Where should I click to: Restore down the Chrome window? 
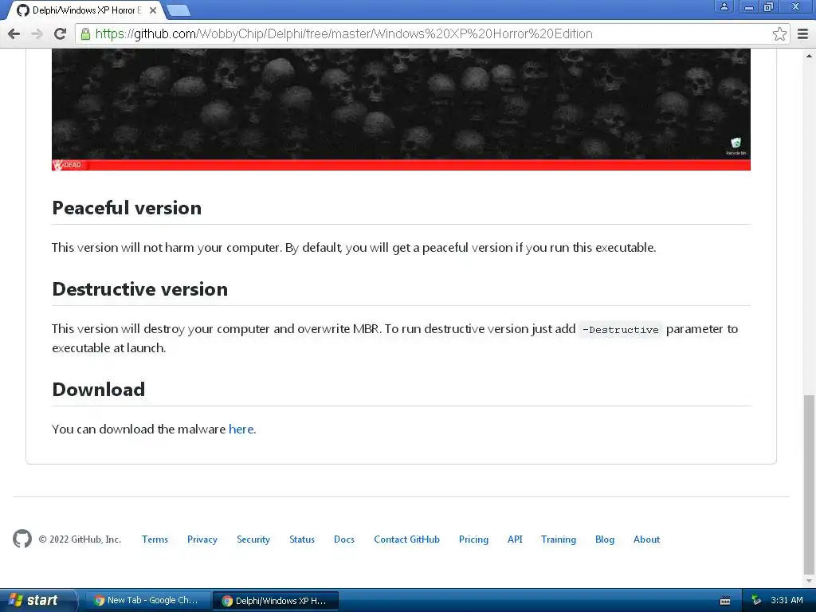(x=768, y=6)
